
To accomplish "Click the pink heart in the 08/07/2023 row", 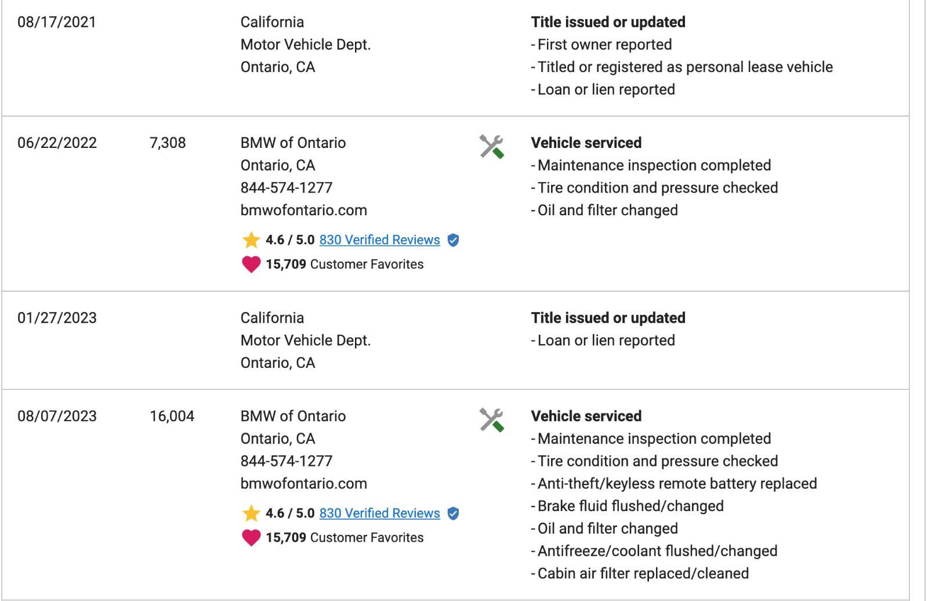I will click(251, 538).
